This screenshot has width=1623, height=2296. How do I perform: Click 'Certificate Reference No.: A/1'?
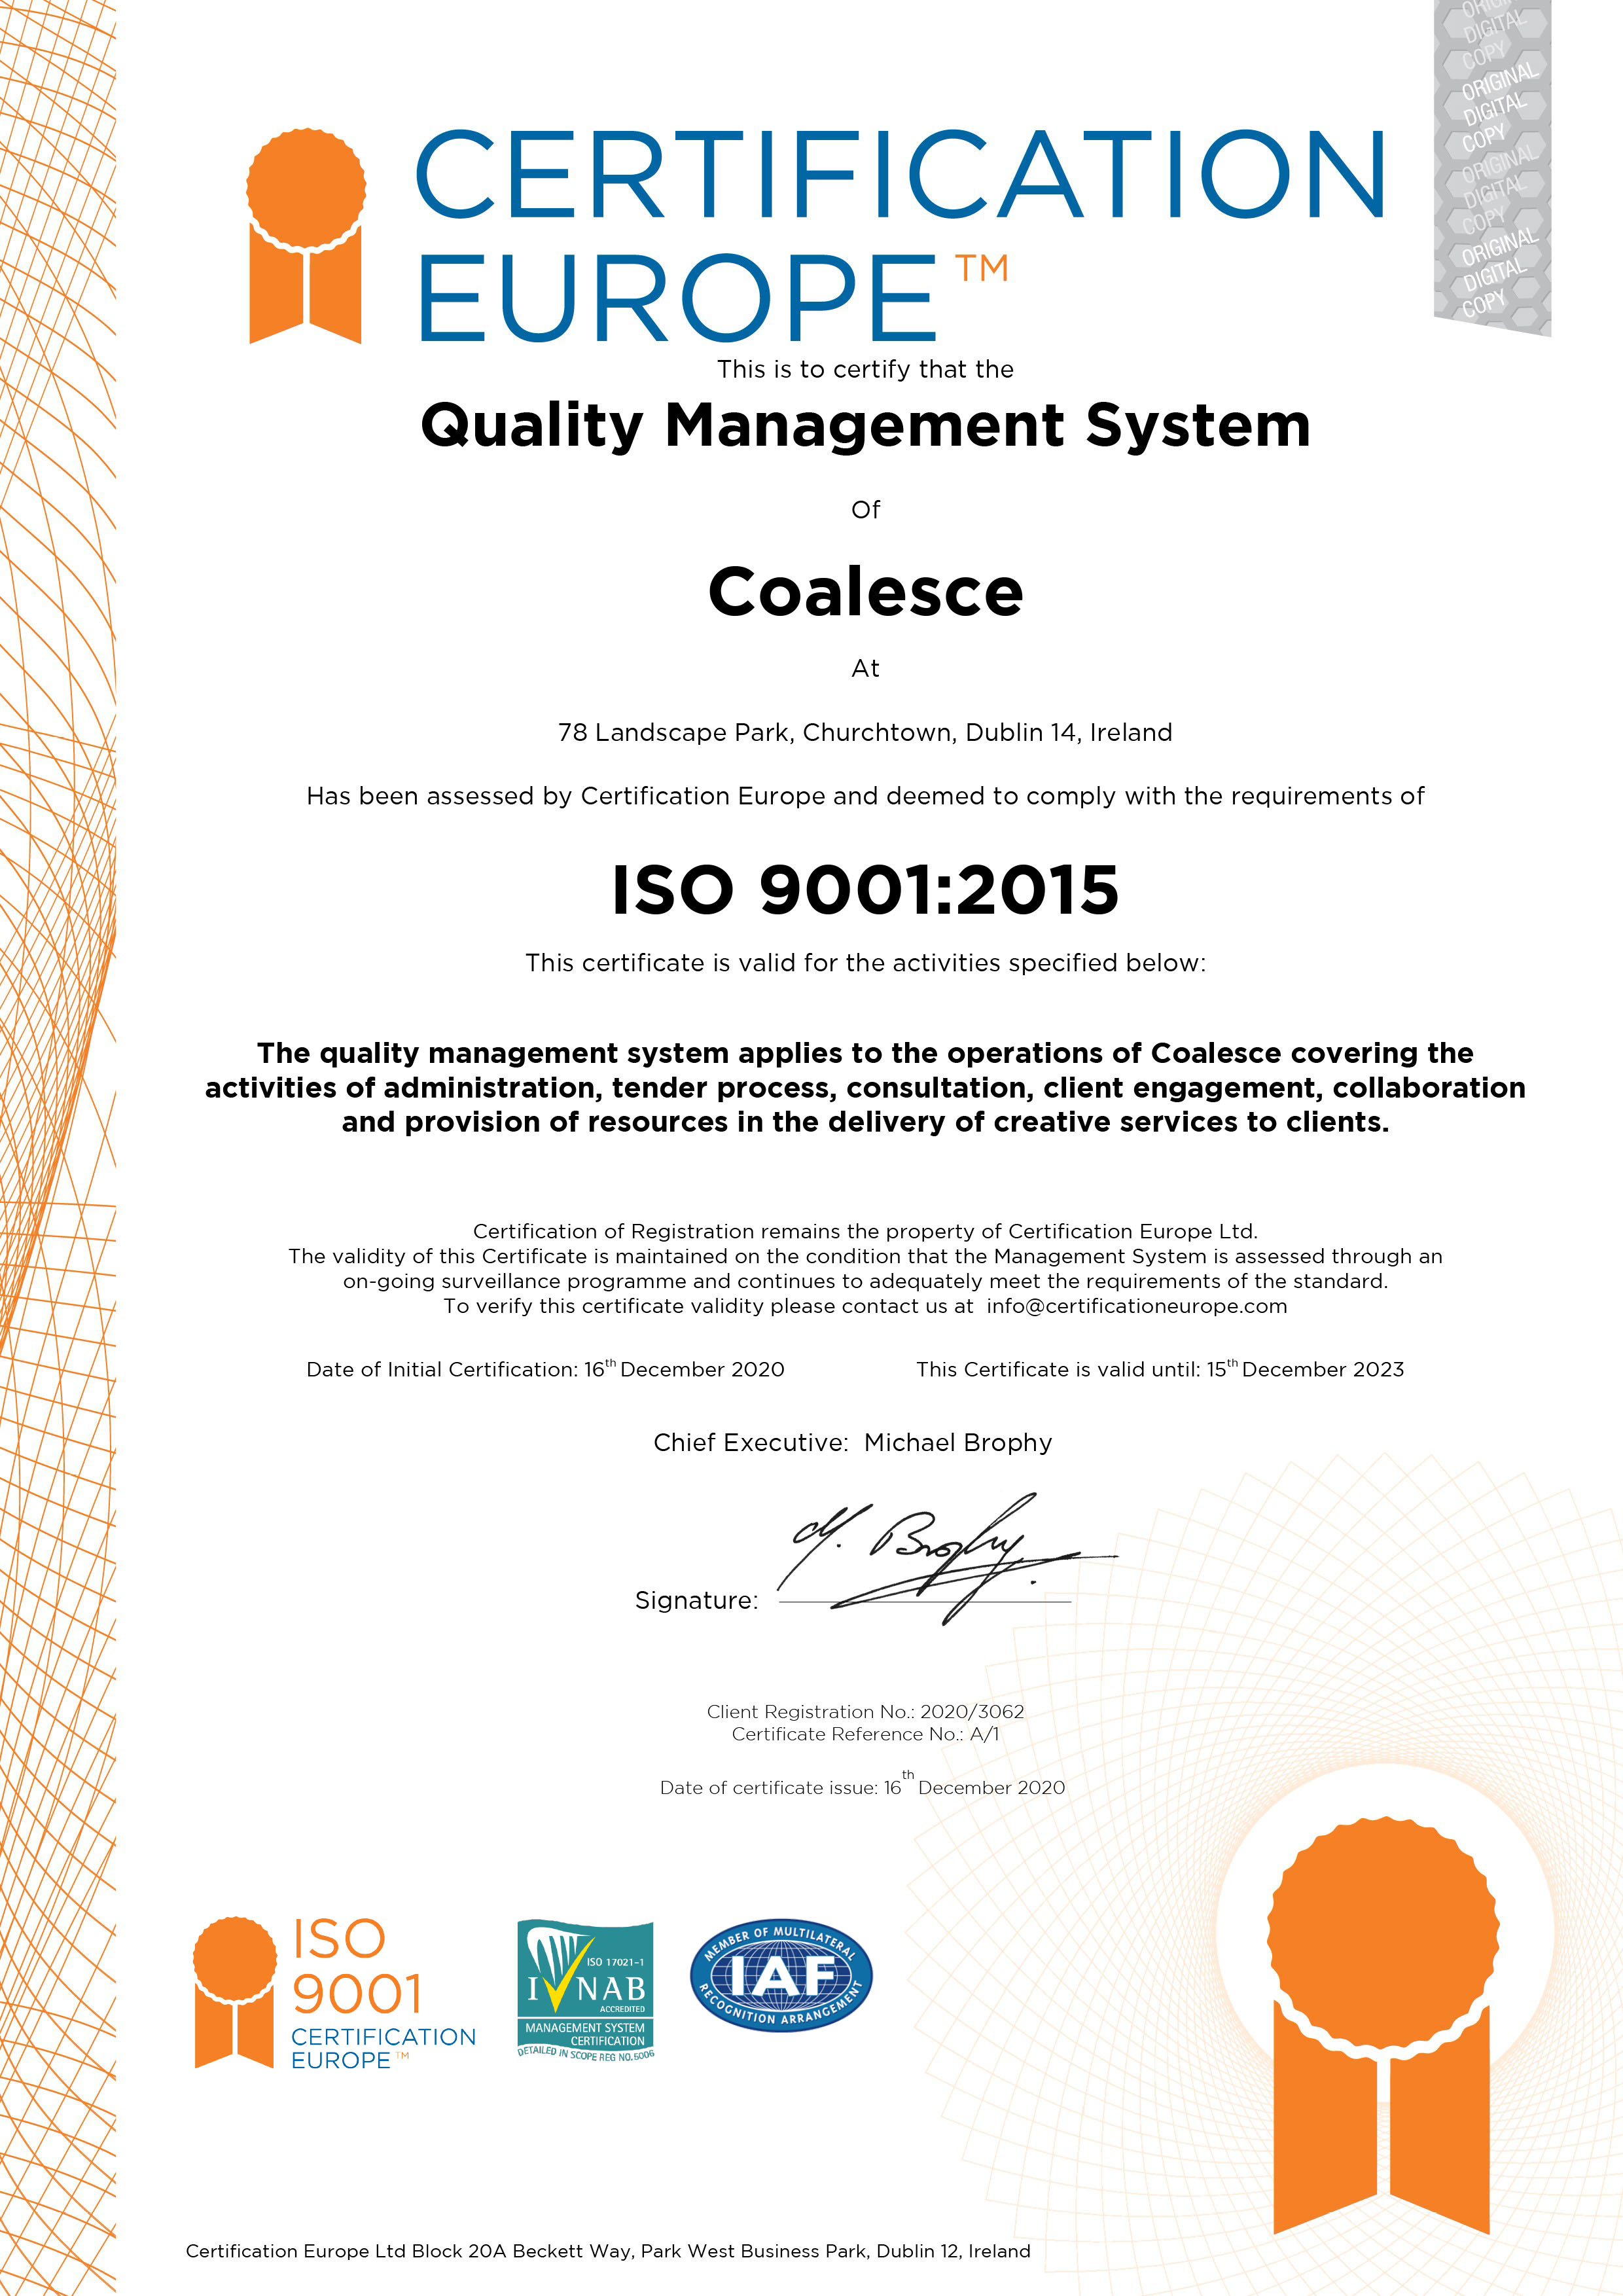pyautogui.click(x=865, y=1735)
